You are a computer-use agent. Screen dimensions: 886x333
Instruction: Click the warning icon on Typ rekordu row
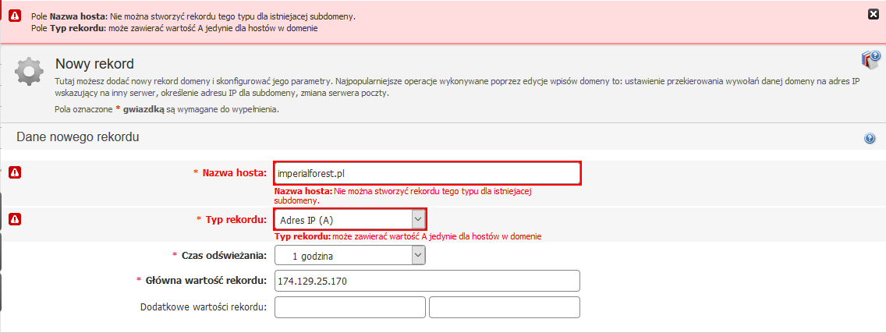tap(15, 218)
